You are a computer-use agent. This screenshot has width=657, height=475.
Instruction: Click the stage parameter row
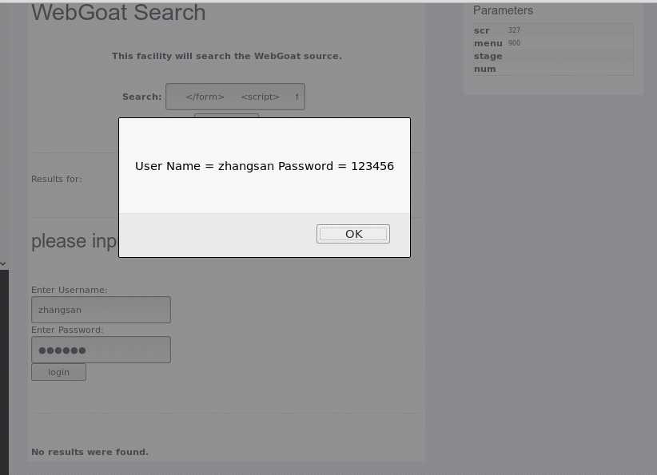[553, 56]
